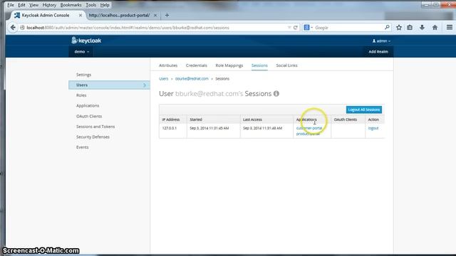Viewport: 456px width, 256px height.
Task: Click the Logout All Sessions button
Action: tap(364, 110)
